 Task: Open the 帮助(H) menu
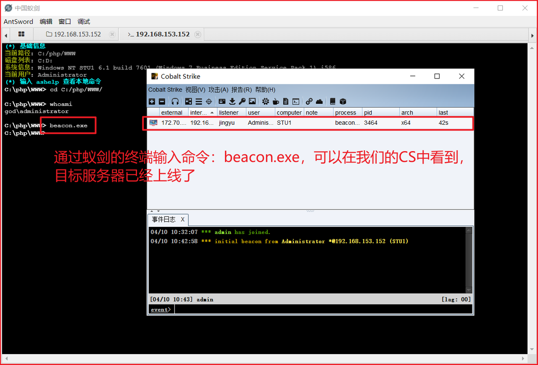pos(265,89)
